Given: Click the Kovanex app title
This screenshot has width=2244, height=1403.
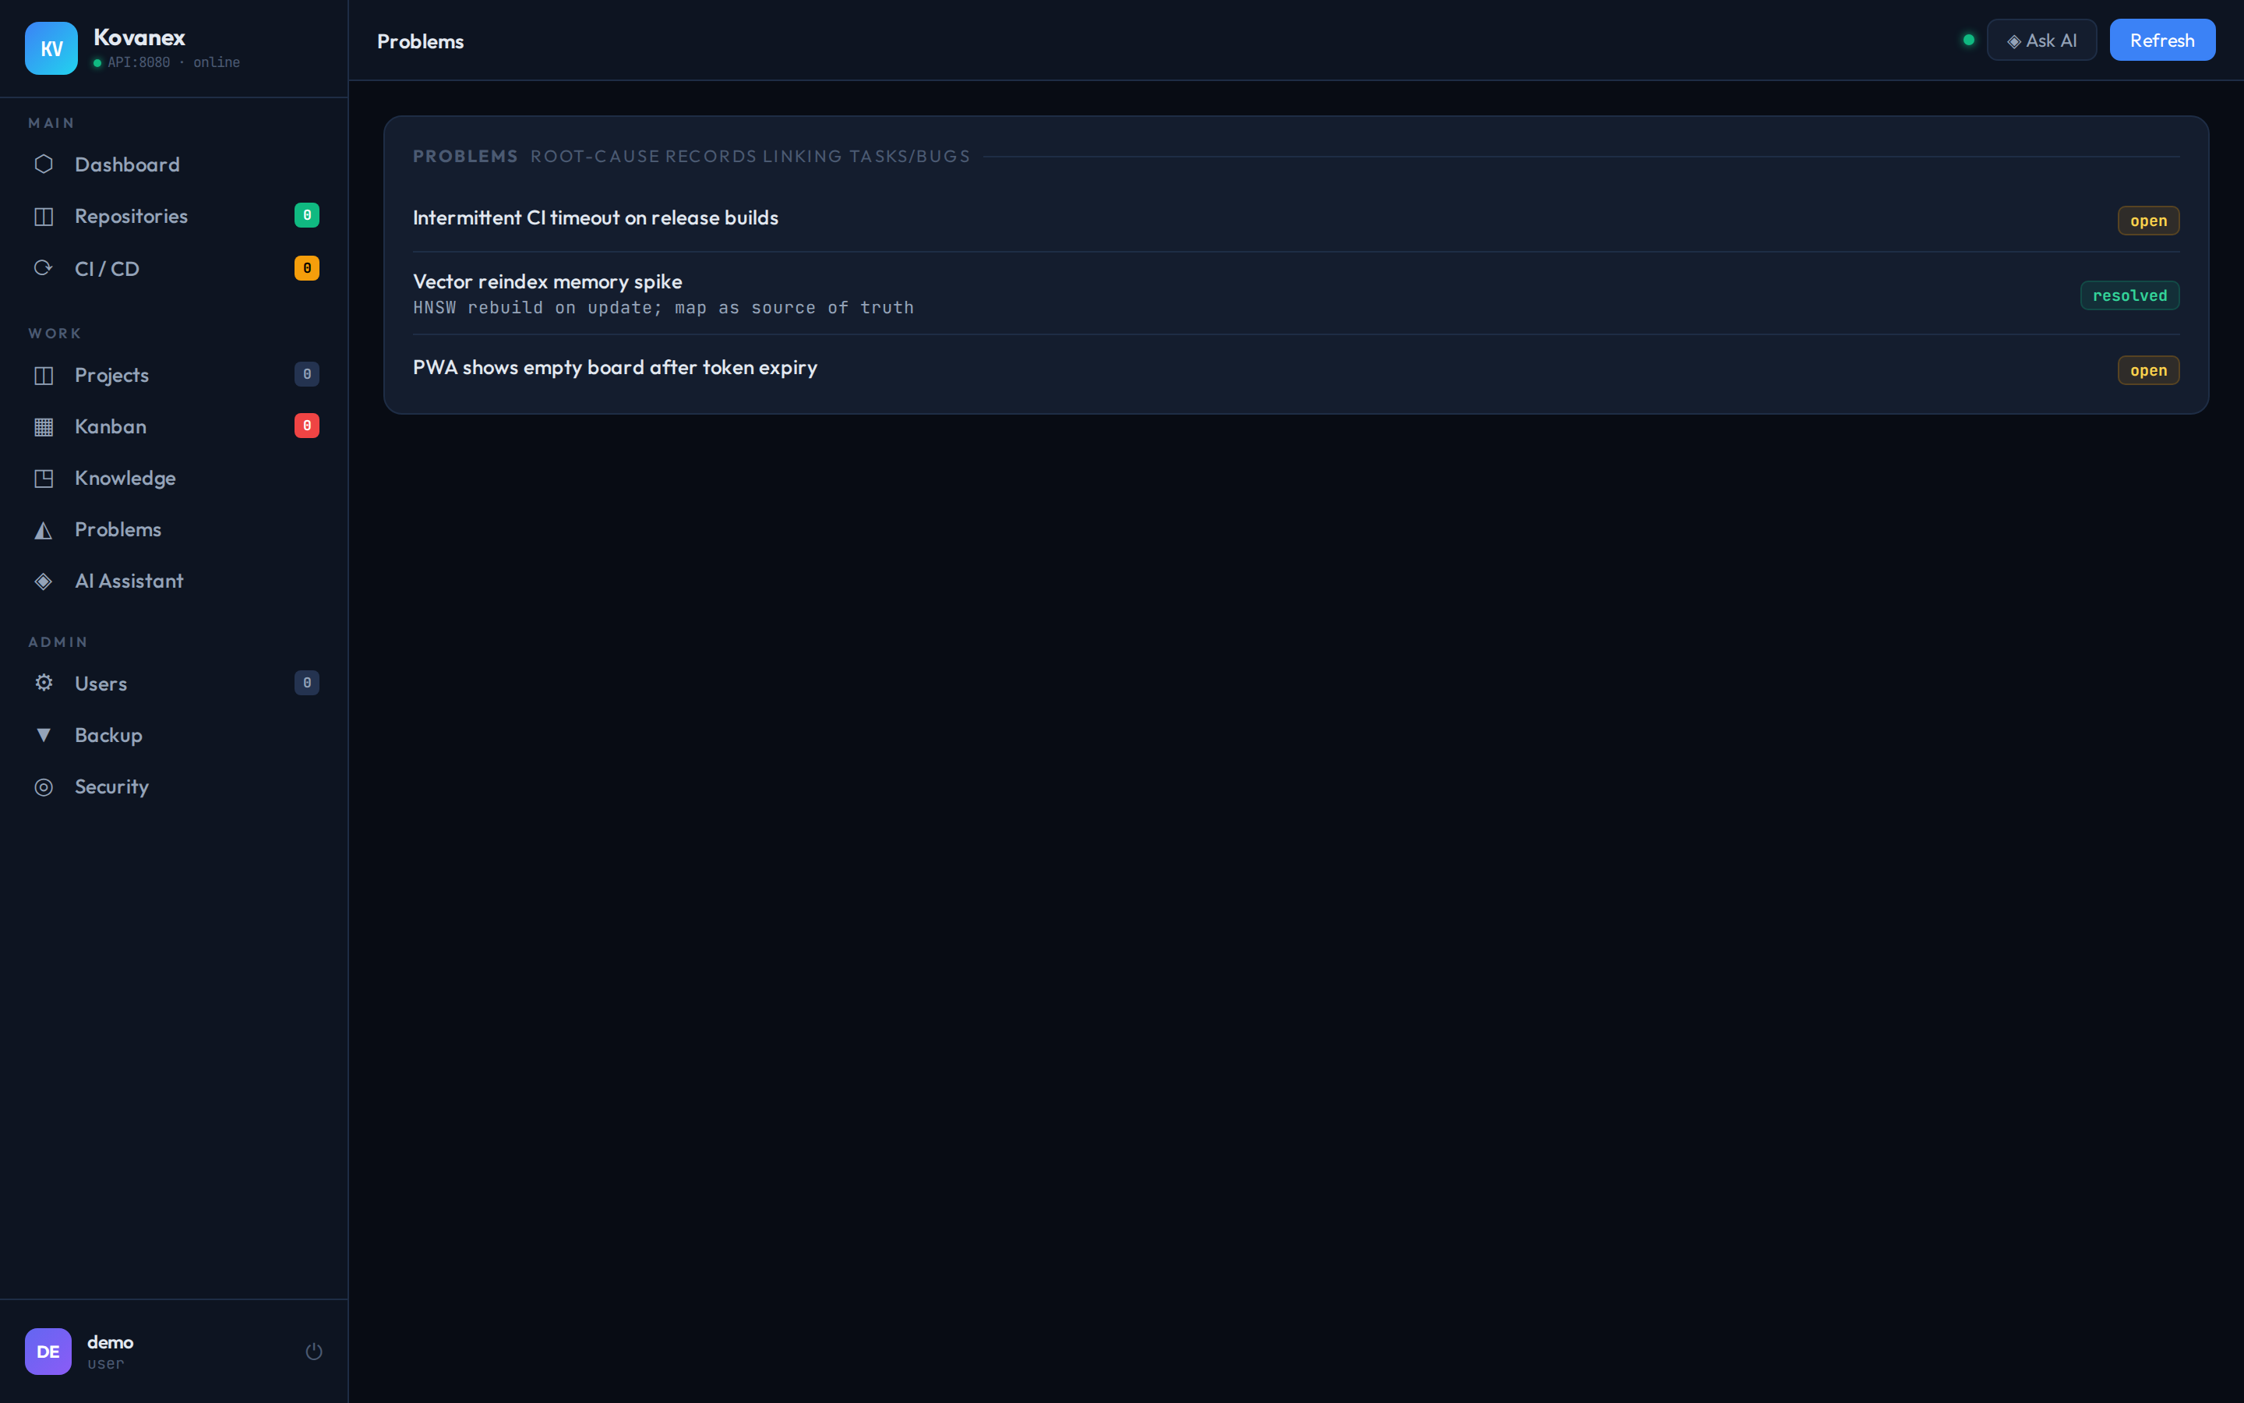Looking at the screenshot, I should 139,37.
